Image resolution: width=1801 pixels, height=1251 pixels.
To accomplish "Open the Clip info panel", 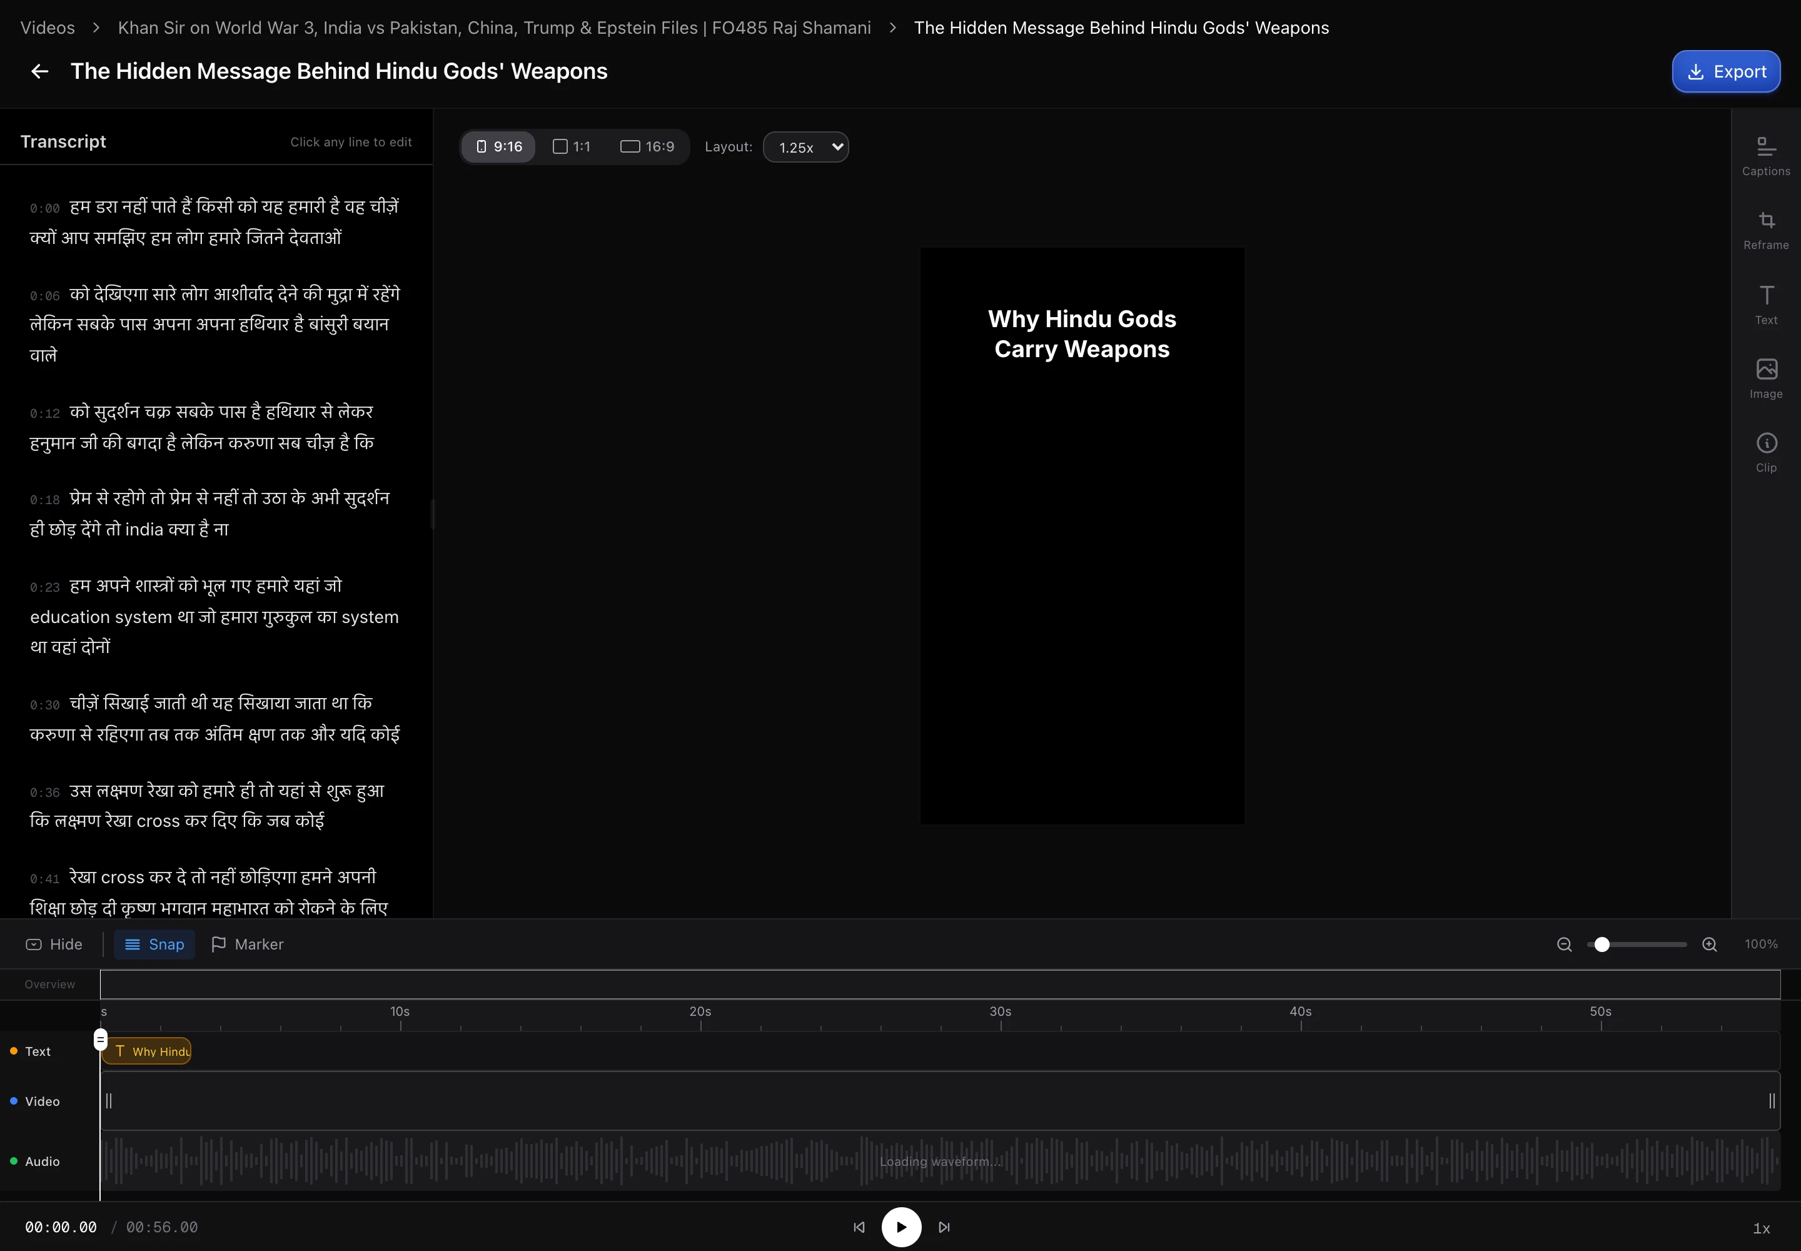I will click(1766, 453).
